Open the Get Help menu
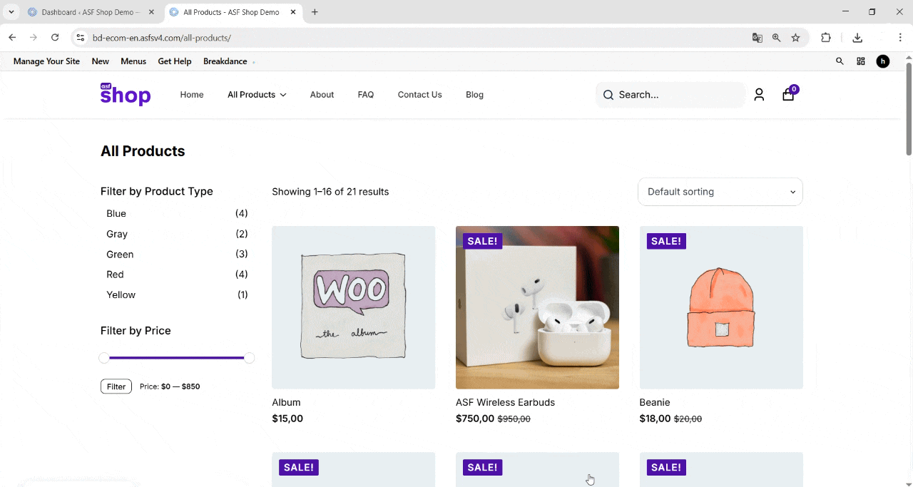The width and height of the screenshot is (913, 487). 175,61
